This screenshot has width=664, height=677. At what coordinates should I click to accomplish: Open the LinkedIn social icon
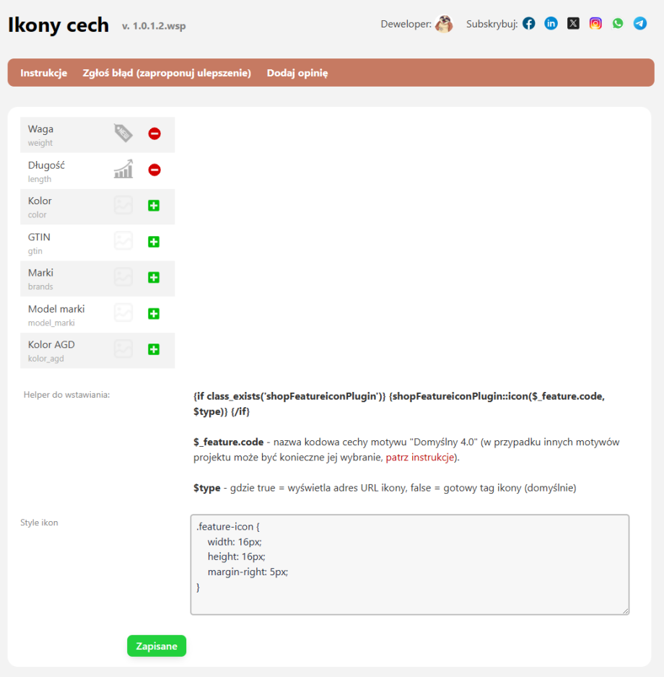[551, 23]
